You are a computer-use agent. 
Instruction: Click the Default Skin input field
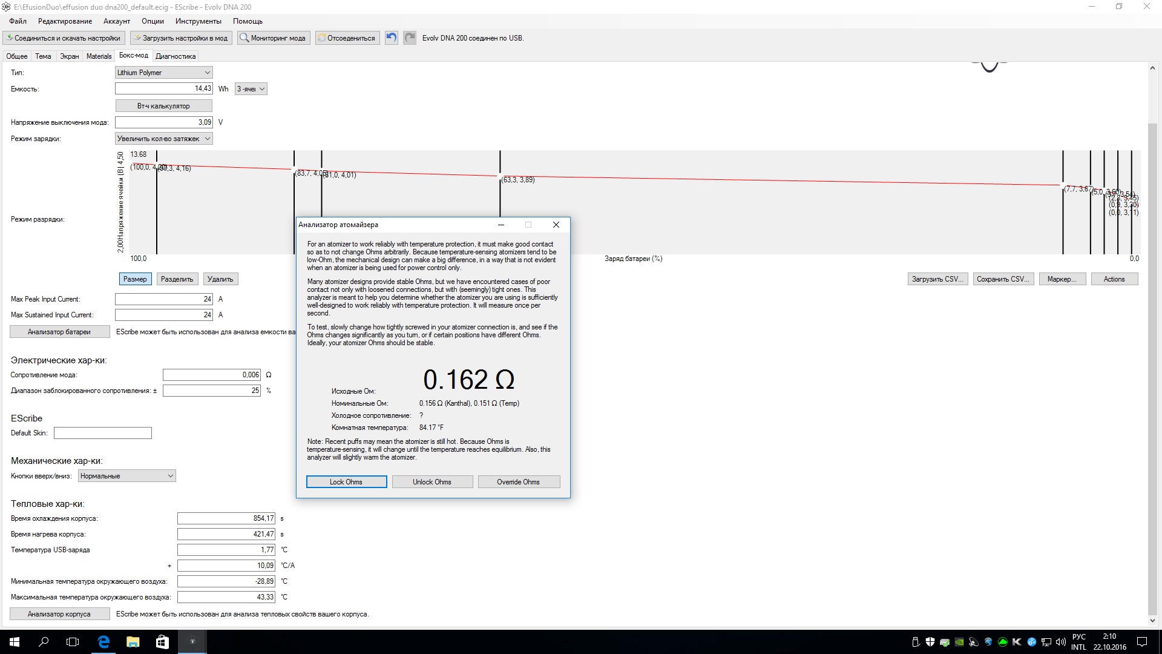(x=103, y=433)
